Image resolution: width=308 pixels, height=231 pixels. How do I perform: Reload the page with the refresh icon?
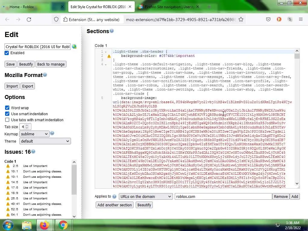click(x=29, y=20)
